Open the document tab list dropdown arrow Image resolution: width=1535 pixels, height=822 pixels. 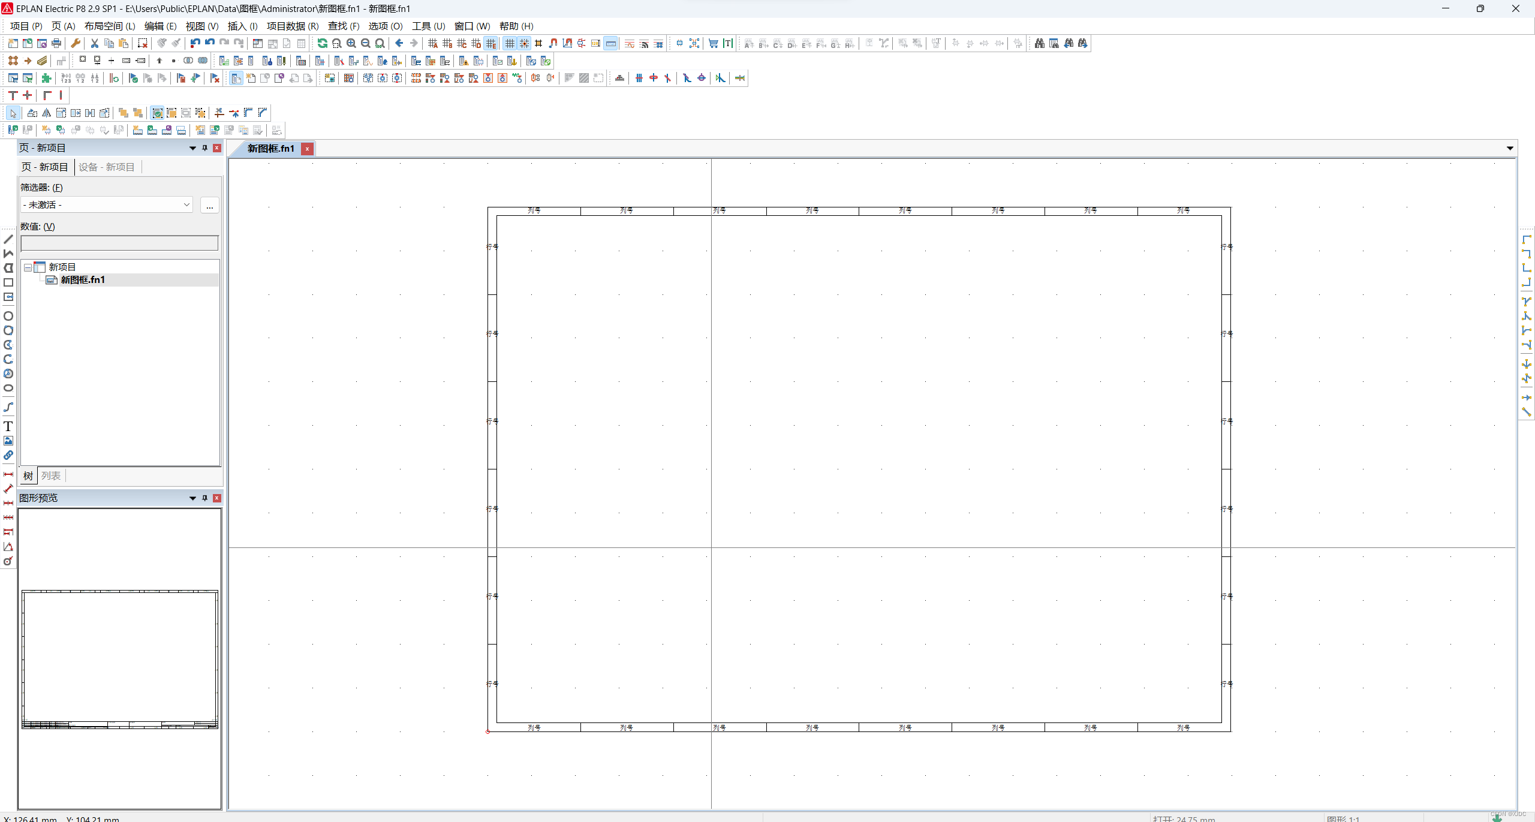click(1509, 148)
